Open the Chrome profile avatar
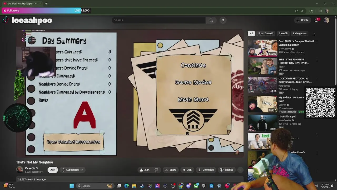Image resolution: width=337 pixels, height=190 pixels. (327, 11)
